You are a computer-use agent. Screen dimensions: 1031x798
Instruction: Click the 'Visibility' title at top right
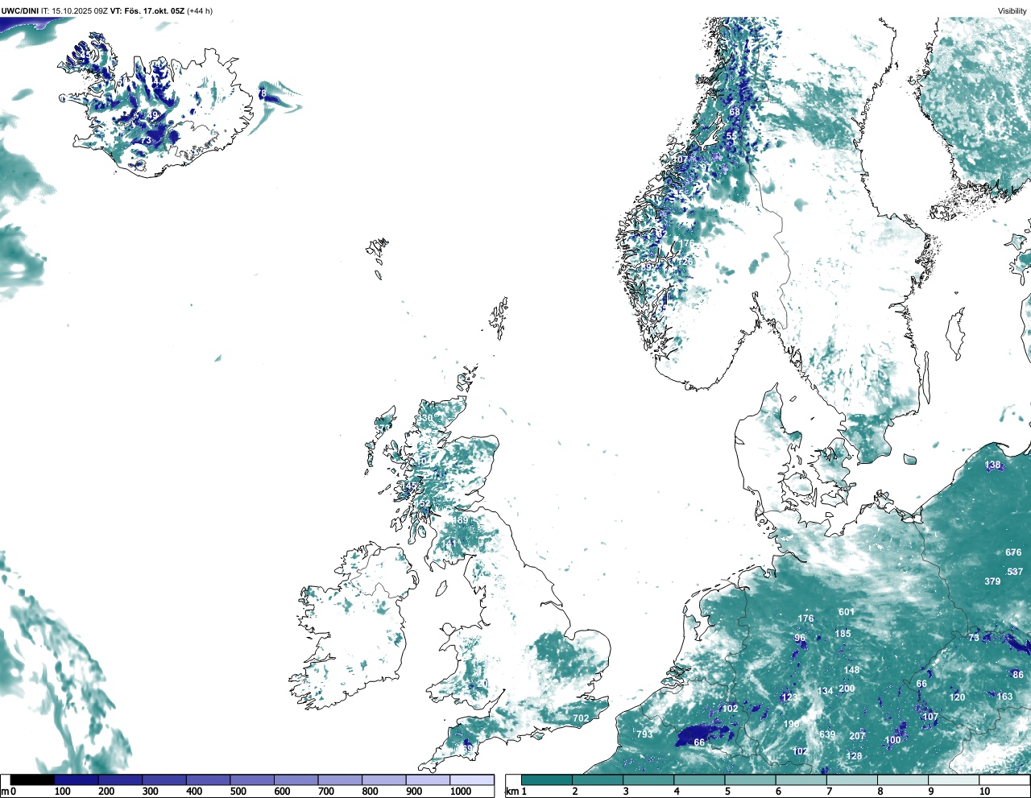tap(1012, 10)
